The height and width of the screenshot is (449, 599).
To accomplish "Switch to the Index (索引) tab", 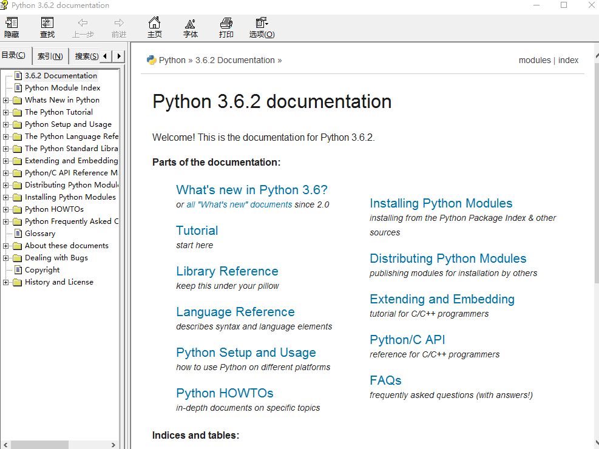I will tap(50, 56).
